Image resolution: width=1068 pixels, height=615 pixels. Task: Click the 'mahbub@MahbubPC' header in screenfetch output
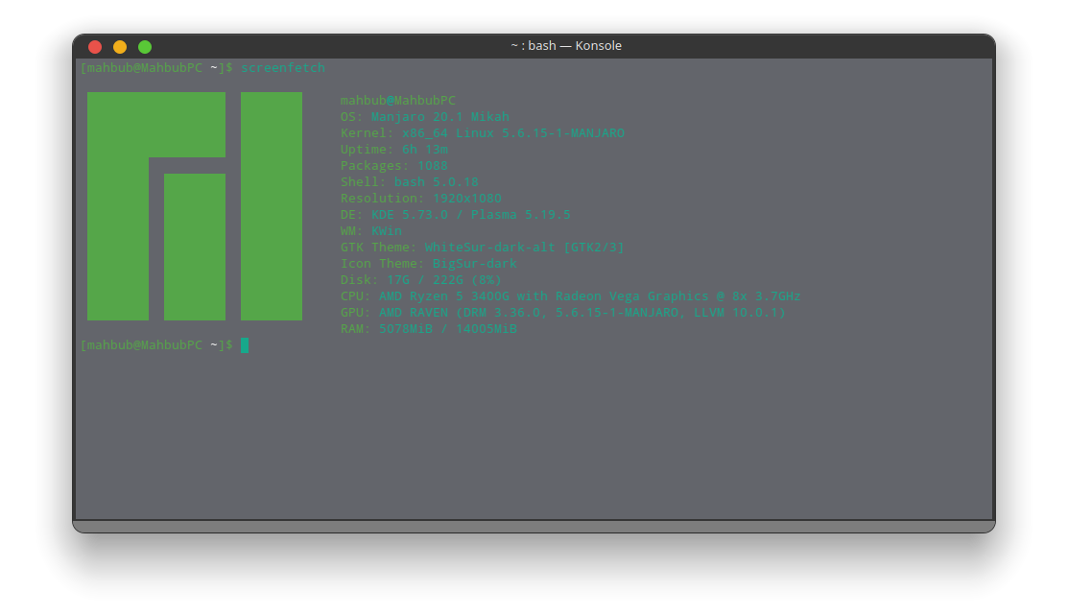(398, 100)
